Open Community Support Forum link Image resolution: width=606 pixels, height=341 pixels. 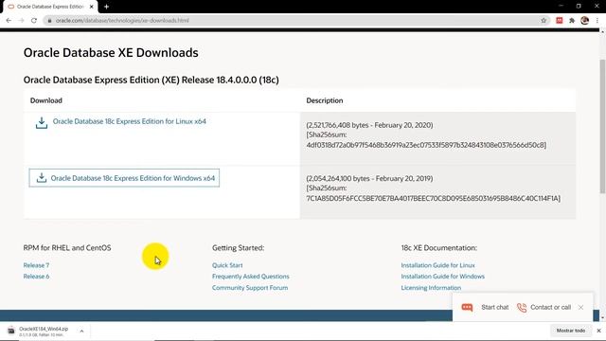point(250,288)
